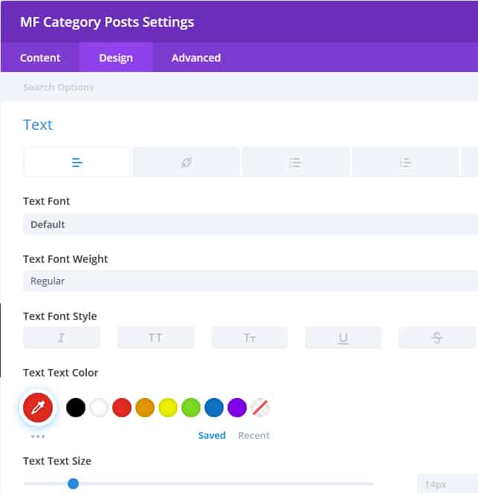Switch to the Content tab
The width and height of the screenshot is (478, 493).
point(40,58)
